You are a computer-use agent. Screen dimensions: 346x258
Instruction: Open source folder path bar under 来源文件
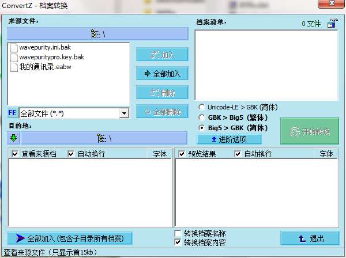point(98,34)
